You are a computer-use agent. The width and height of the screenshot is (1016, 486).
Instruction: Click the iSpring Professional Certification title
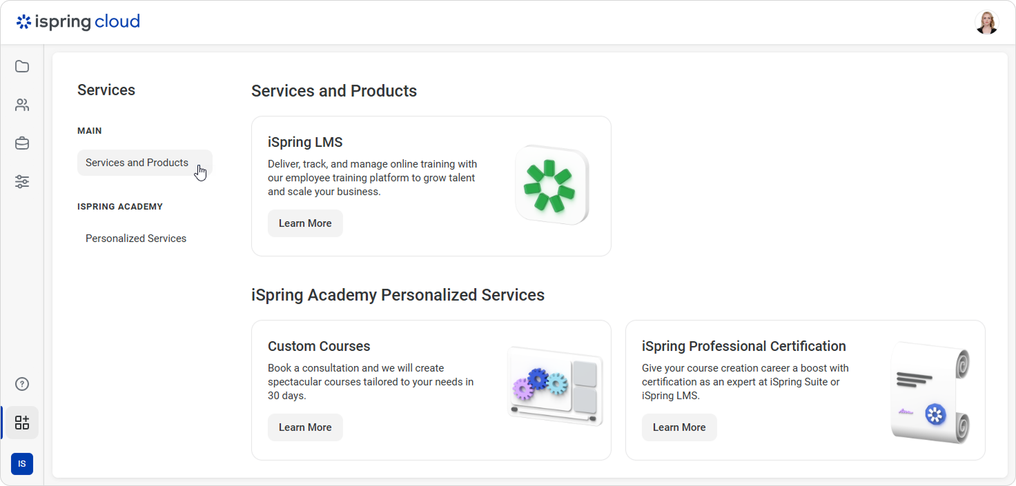click(743, 346)
